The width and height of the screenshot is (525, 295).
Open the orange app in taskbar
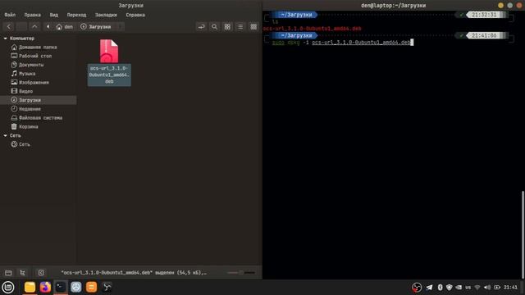(91, 288)
